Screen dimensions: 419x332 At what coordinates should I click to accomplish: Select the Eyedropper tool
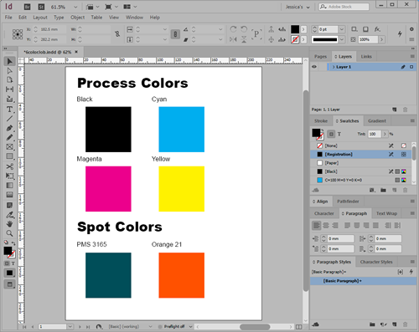[x=9, y=215]
